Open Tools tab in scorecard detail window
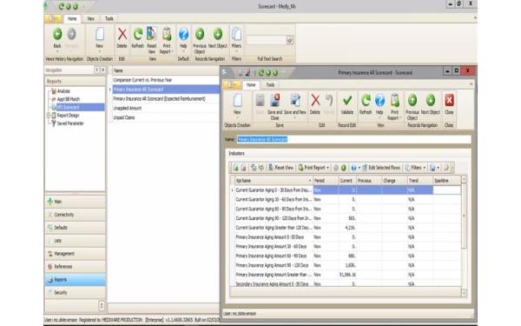 270,85
